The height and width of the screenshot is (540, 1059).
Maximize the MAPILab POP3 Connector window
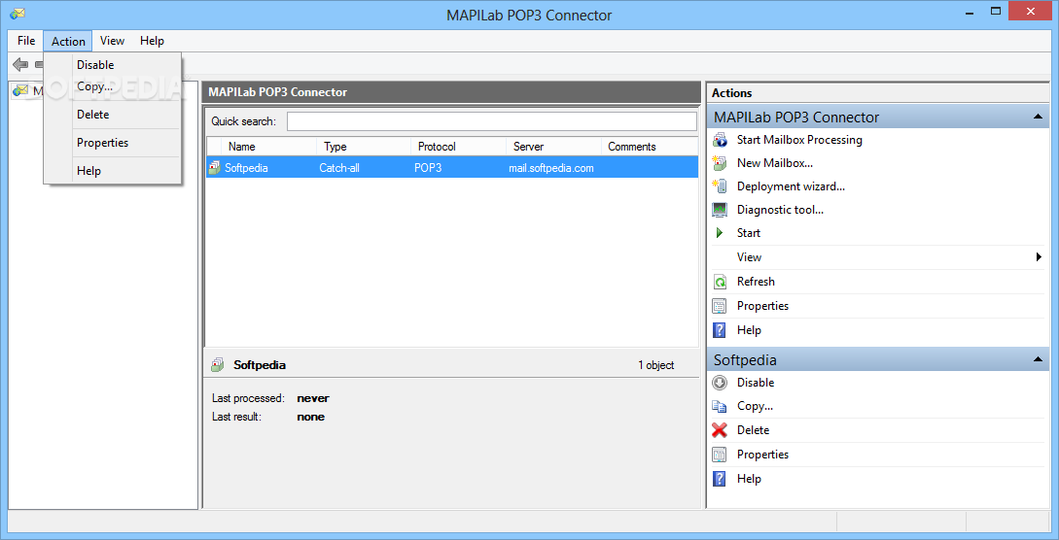coord(996,10)
